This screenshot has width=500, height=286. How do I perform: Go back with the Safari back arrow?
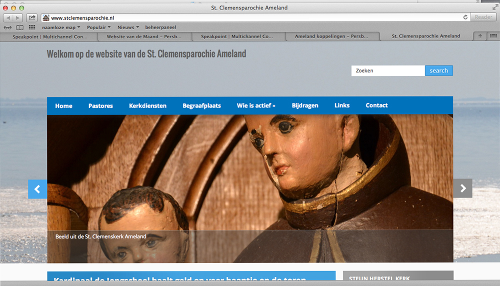(8, 18)
